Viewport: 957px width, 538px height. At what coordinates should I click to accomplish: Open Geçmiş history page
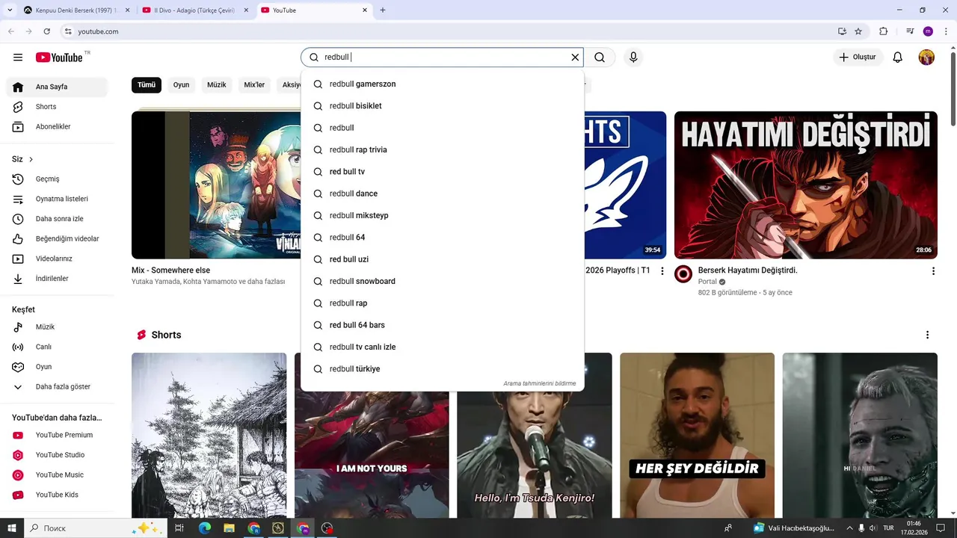pos(57,179)
